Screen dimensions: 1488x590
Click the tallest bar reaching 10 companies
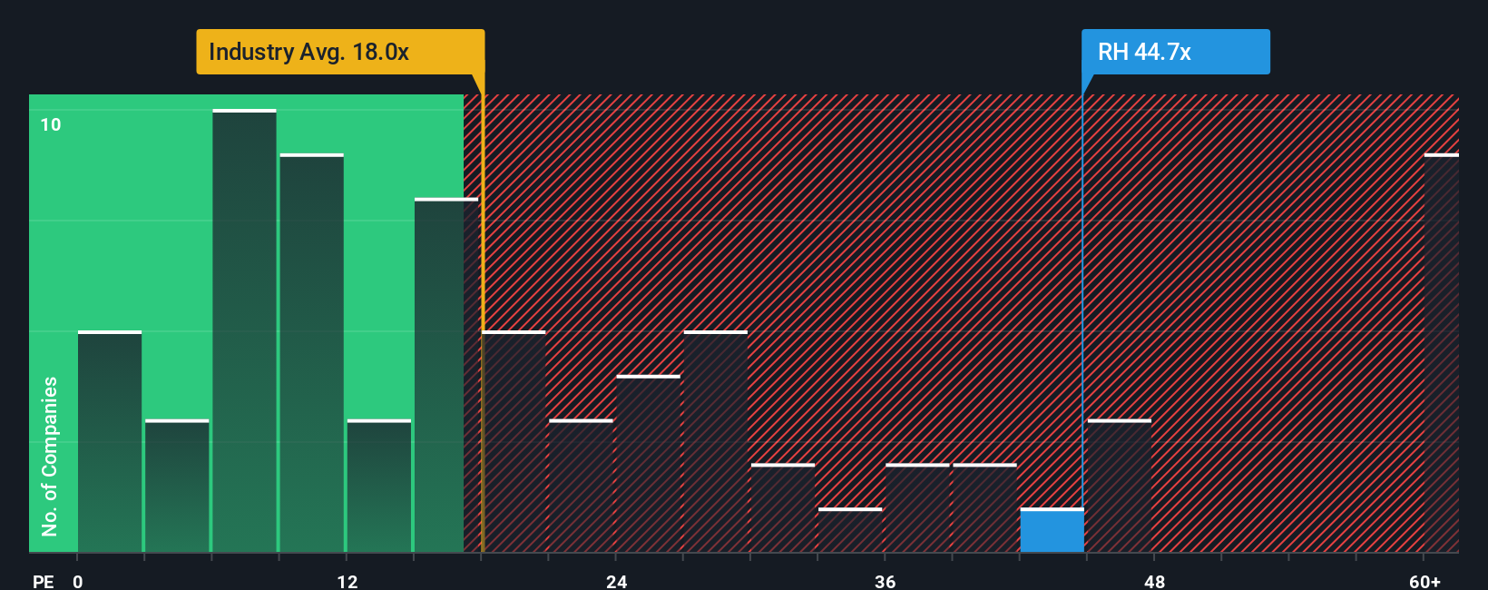coord(244,330)
